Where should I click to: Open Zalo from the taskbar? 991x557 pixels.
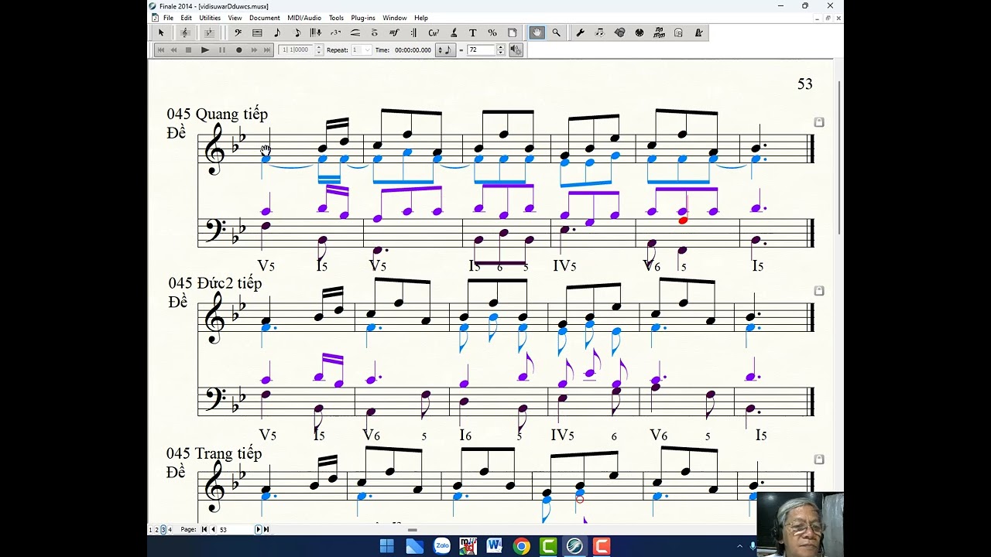[441, 546]
